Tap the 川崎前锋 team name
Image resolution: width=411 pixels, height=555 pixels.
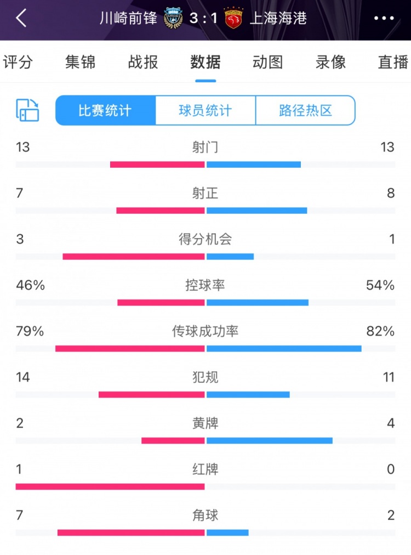point(129,19)
